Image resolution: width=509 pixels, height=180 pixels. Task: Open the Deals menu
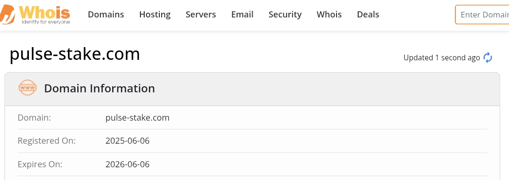[x=368, y=15]
